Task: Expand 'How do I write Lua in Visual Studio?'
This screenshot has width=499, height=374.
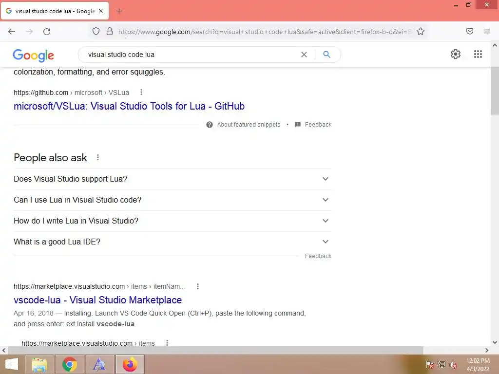Action: 173,221
